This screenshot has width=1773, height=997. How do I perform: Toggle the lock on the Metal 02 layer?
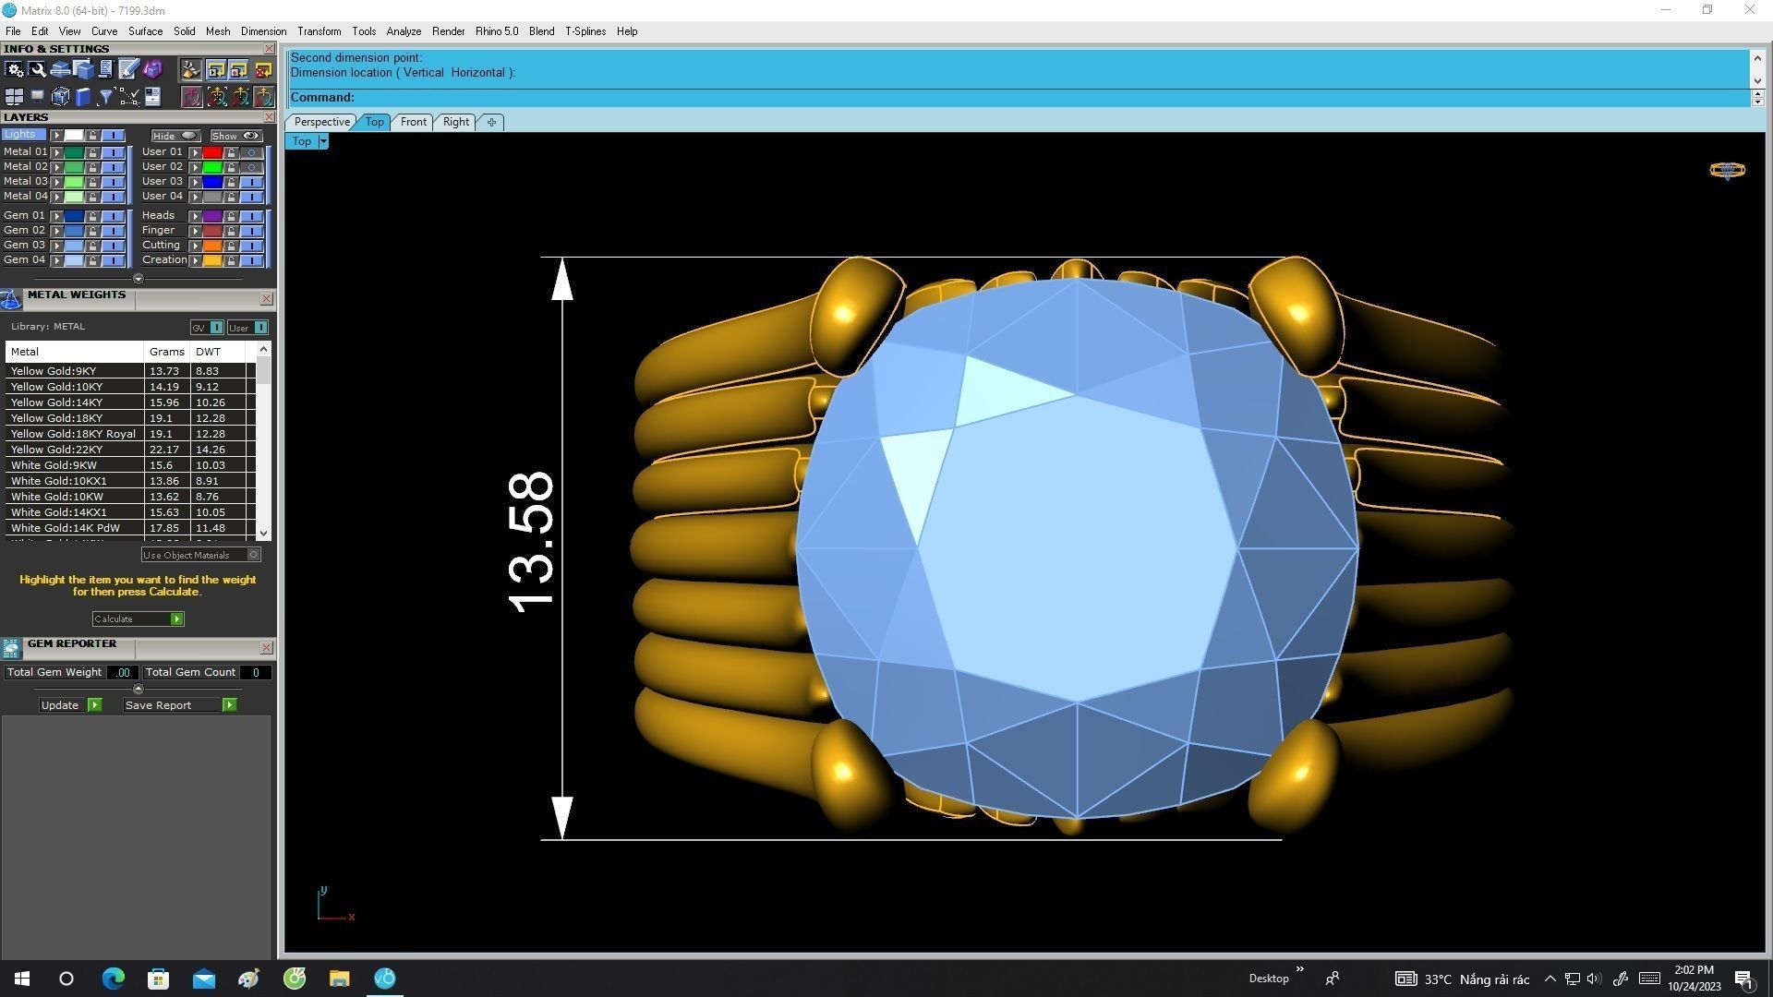tap(92, 167)
